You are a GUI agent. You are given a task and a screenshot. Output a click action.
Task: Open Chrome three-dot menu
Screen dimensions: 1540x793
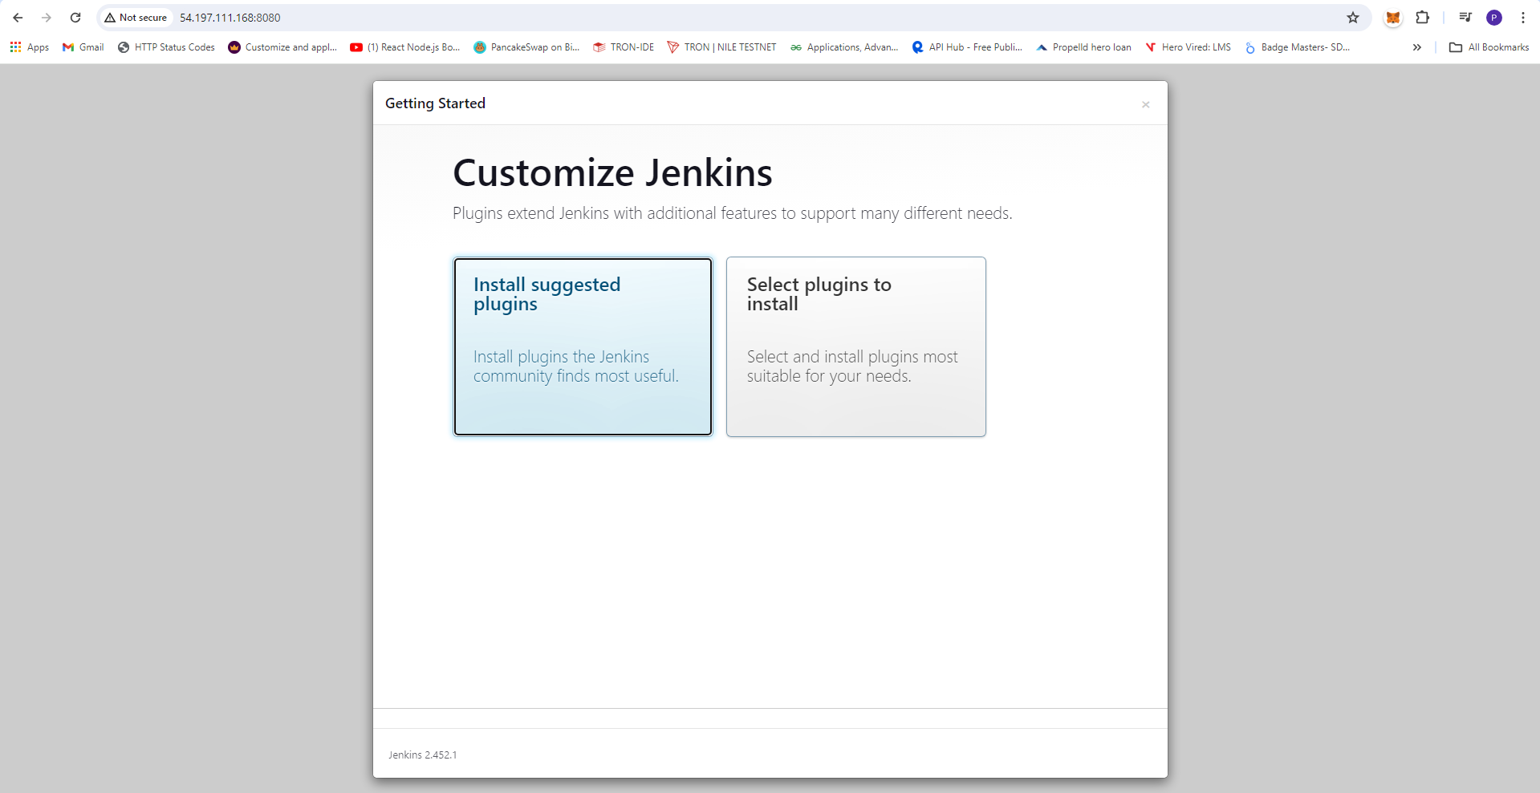click(1522, 18)
